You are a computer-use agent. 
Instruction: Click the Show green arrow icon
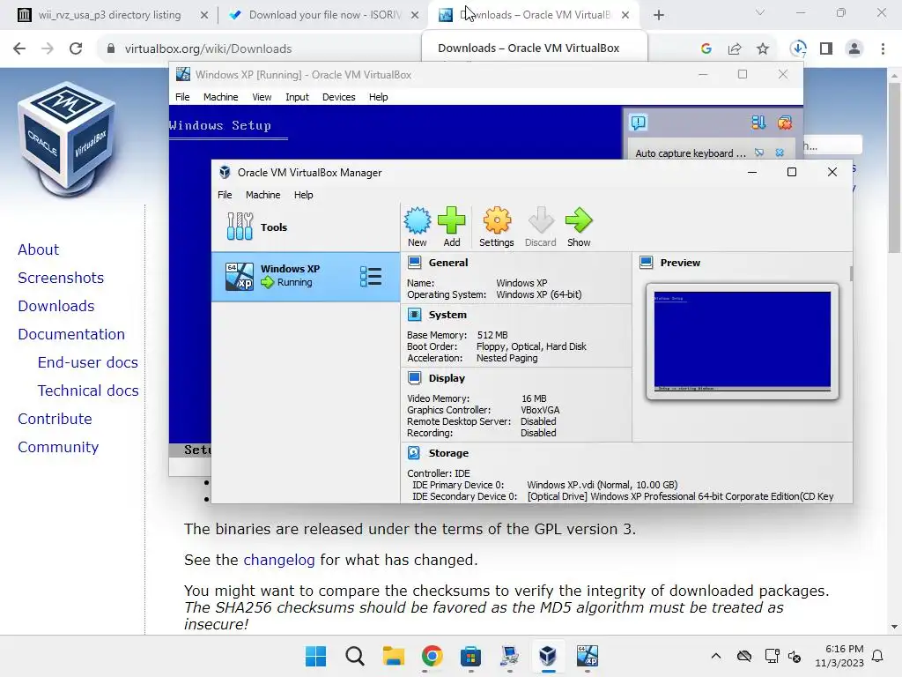[x=579, y=227]
